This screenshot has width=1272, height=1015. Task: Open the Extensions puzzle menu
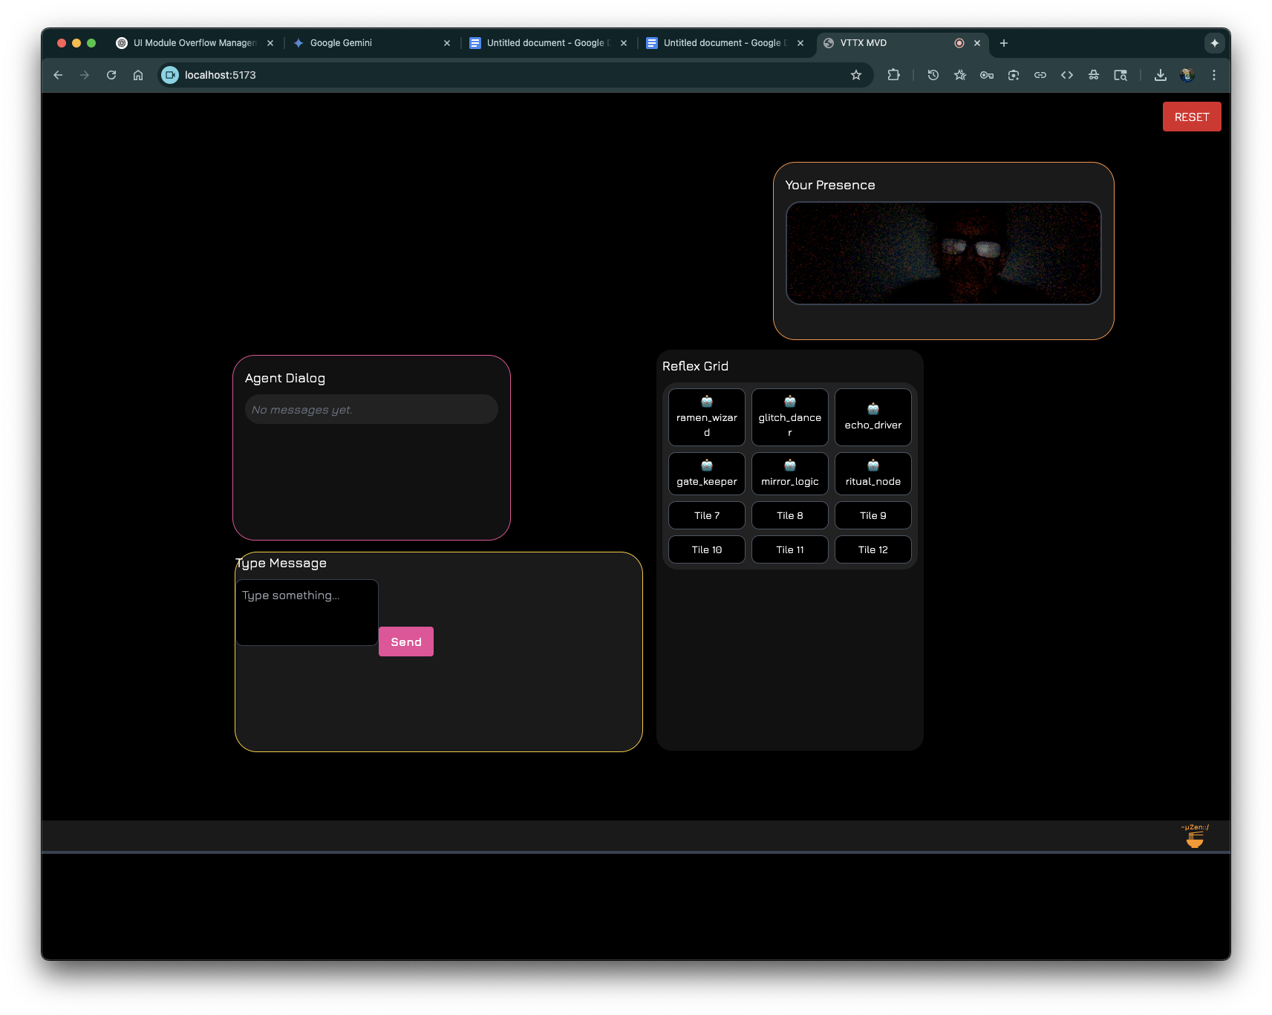(893, 75)
